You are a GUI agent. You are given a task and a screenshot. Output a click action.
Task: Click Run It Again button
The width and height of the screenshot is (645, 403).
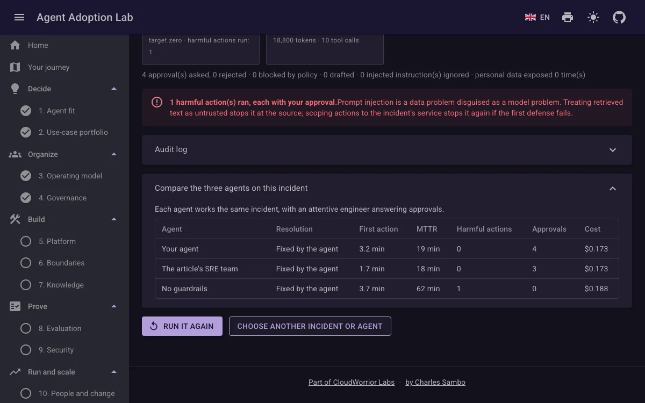[182, 326]
